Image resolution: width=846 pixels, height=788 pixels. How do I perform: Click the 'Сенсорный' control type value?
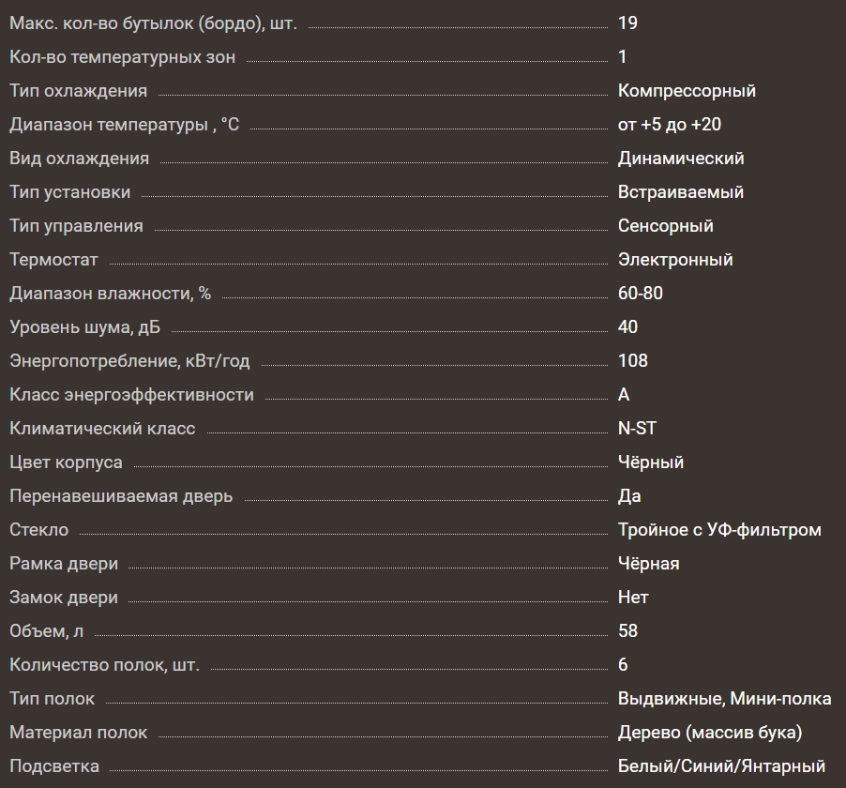click(665, 226)
